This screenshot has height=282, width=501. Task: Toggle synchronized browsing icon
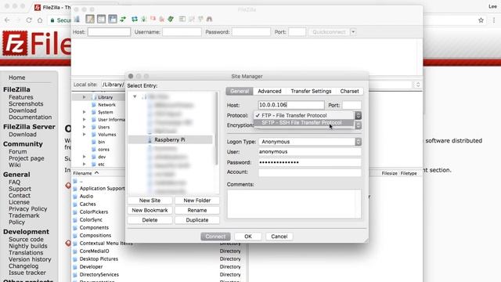pyautogui.click(x=200, y=19)
